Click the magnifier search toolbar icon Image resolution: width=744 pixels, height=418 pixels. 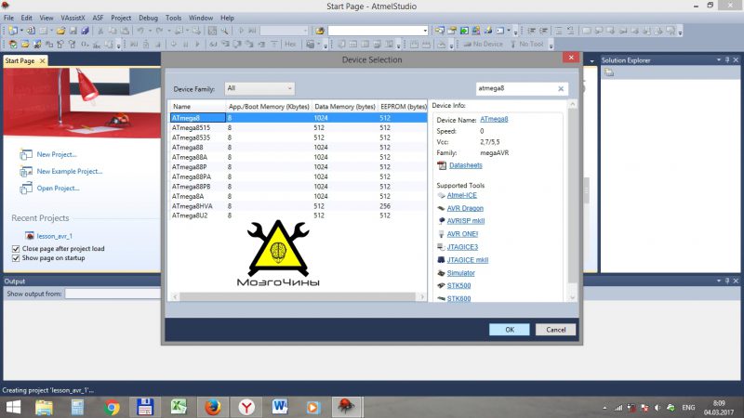tap(224, 31)
